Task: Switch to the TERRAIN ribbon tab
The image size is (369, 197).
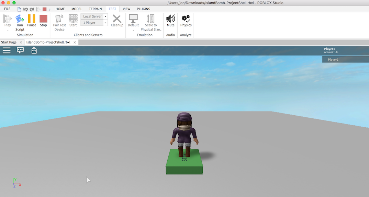Action: point(95,9)
